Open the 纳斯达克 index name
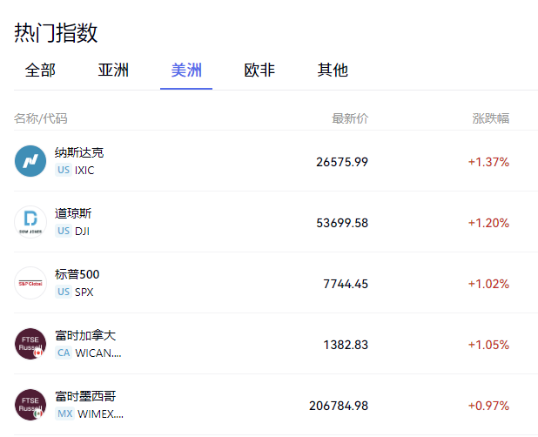 coord(79,152)
